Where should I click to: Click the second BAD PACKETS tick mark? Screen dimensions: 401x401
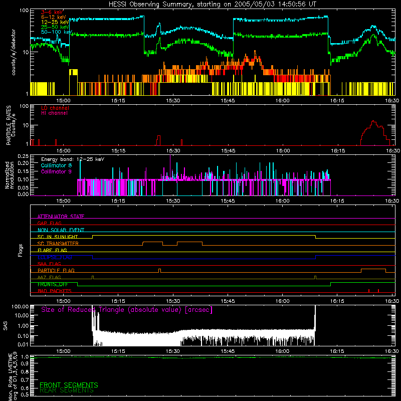(x=378, y=291)
